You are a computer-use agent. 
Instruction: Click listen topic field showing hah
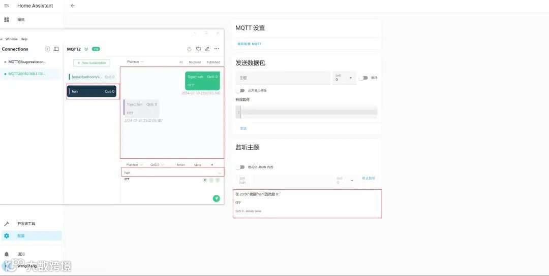[284, 180]
